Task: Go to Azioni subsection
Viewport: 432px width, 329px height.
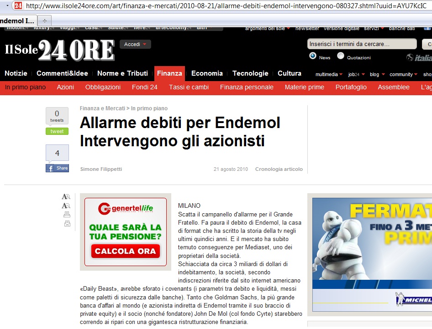Action: pyautogui.click(x=65, y=87)
